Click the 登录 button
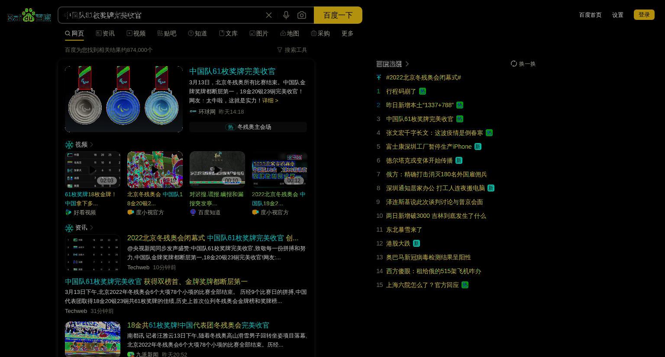The width and height of the screenshot is (665, 357). point(644,15)
